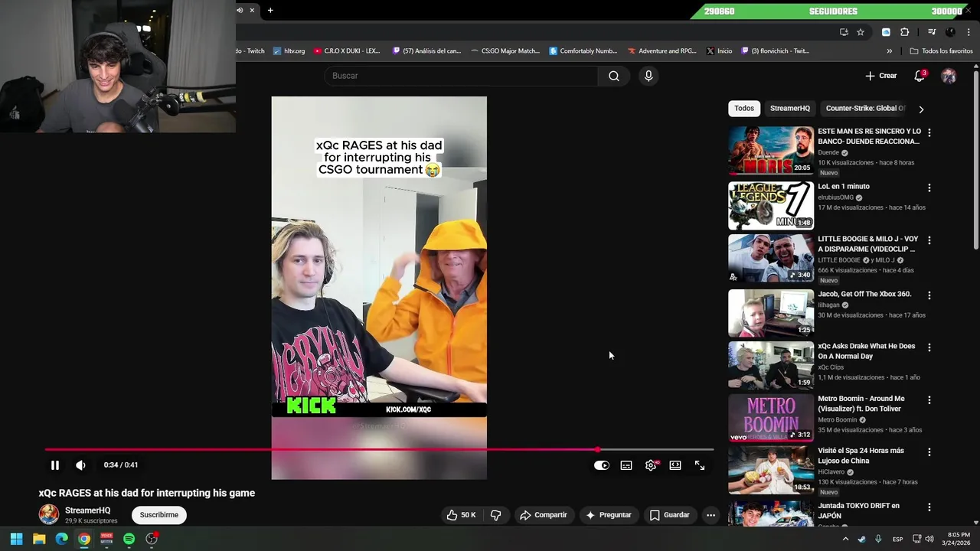980x551 pixels.
Task: Dislike the video
Action: pyautogui.click(x=495, y=515)
